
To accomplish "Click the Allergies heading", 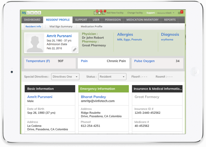I will (125, 34).
